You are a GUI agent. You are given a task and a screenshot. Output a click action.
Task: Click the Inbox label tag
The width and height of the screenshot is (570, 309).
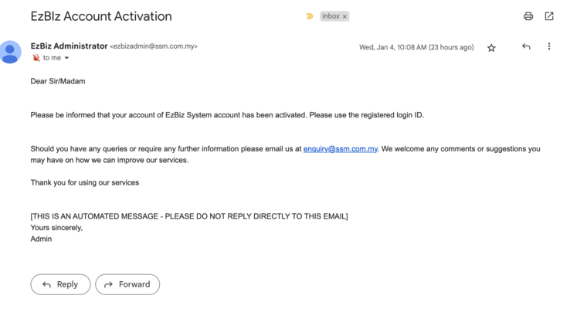tap(331, 16)
